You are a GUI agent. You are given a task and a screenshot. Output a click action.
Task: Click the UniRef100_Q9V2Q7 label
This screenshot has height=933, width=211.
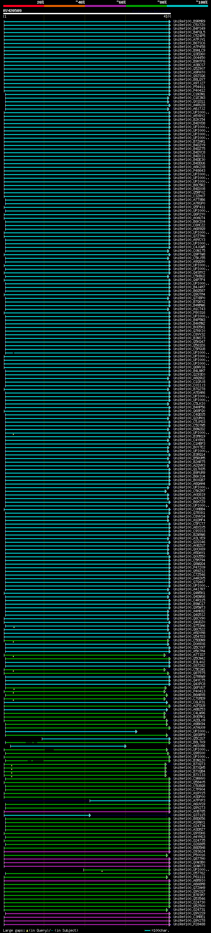[x=189, y=891]
